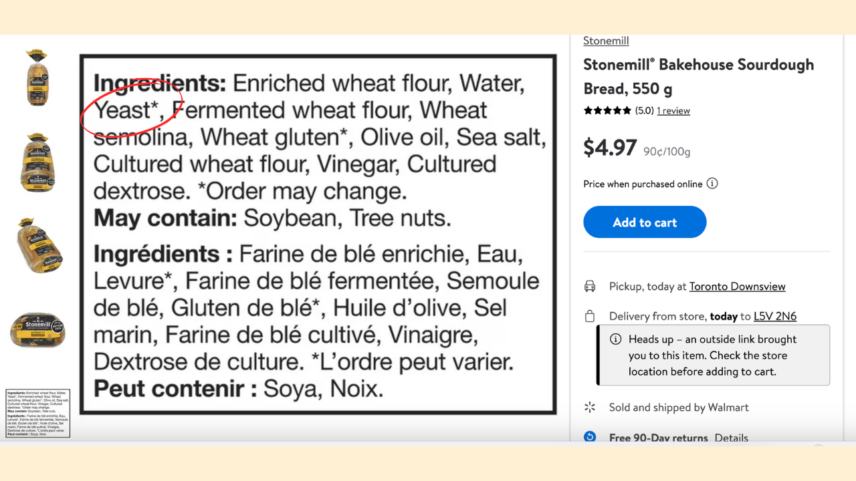Click the delivery bag icon

[x=590, y=317]
